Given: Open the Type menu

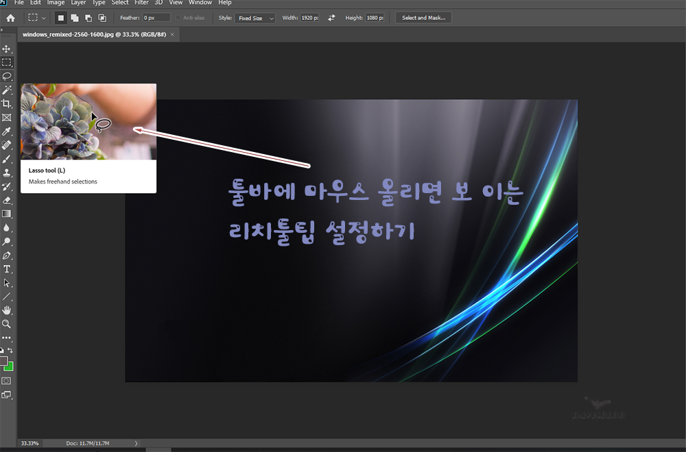Looking at the screenshot, I should pyautogui.click(x=99, y=3).
